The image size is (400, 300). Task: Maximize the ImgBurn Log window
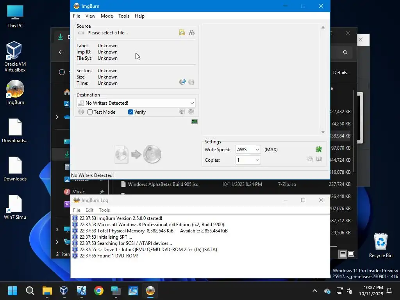(303, 200)
